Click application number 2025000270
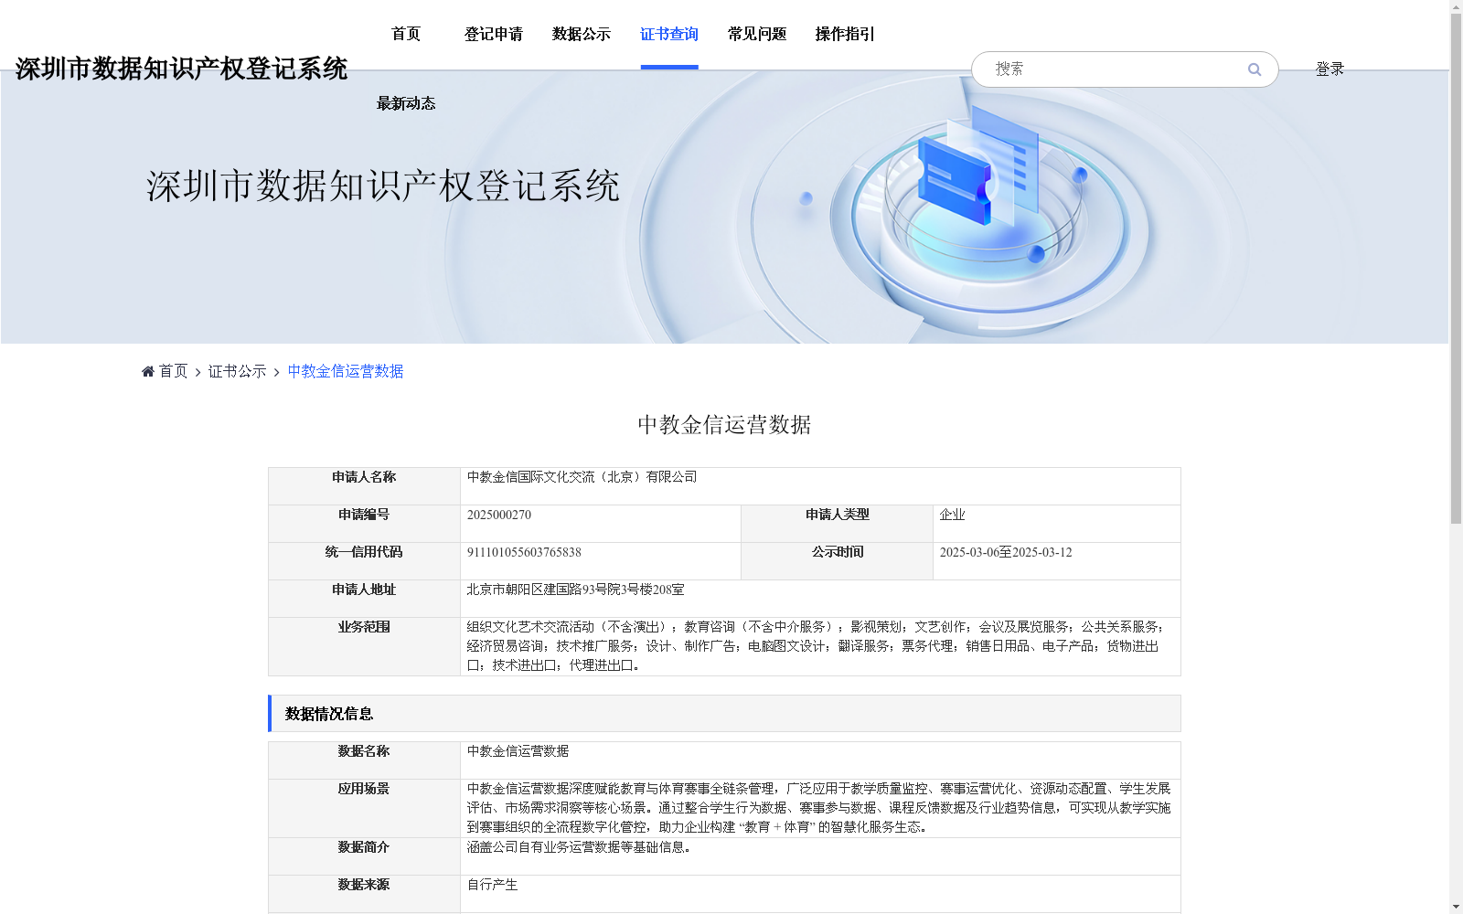Screen dimensions: 1463x914 pos(499,515)
